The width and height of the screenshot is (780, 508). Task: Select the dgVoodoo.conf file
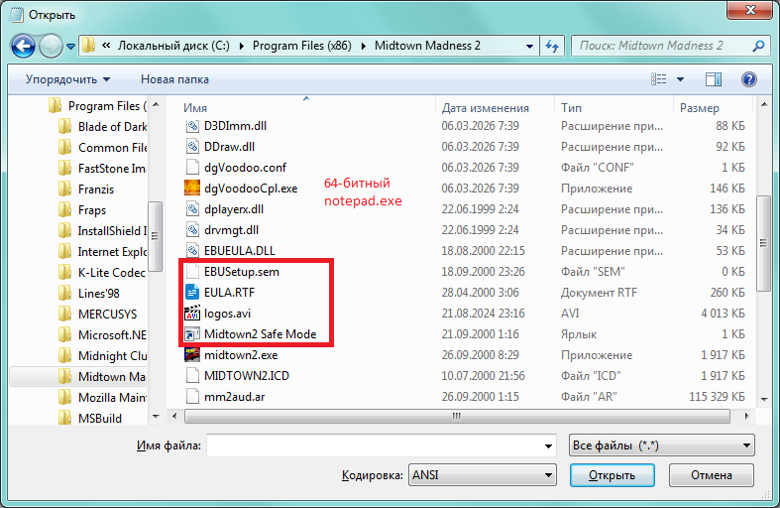point(235,168)
